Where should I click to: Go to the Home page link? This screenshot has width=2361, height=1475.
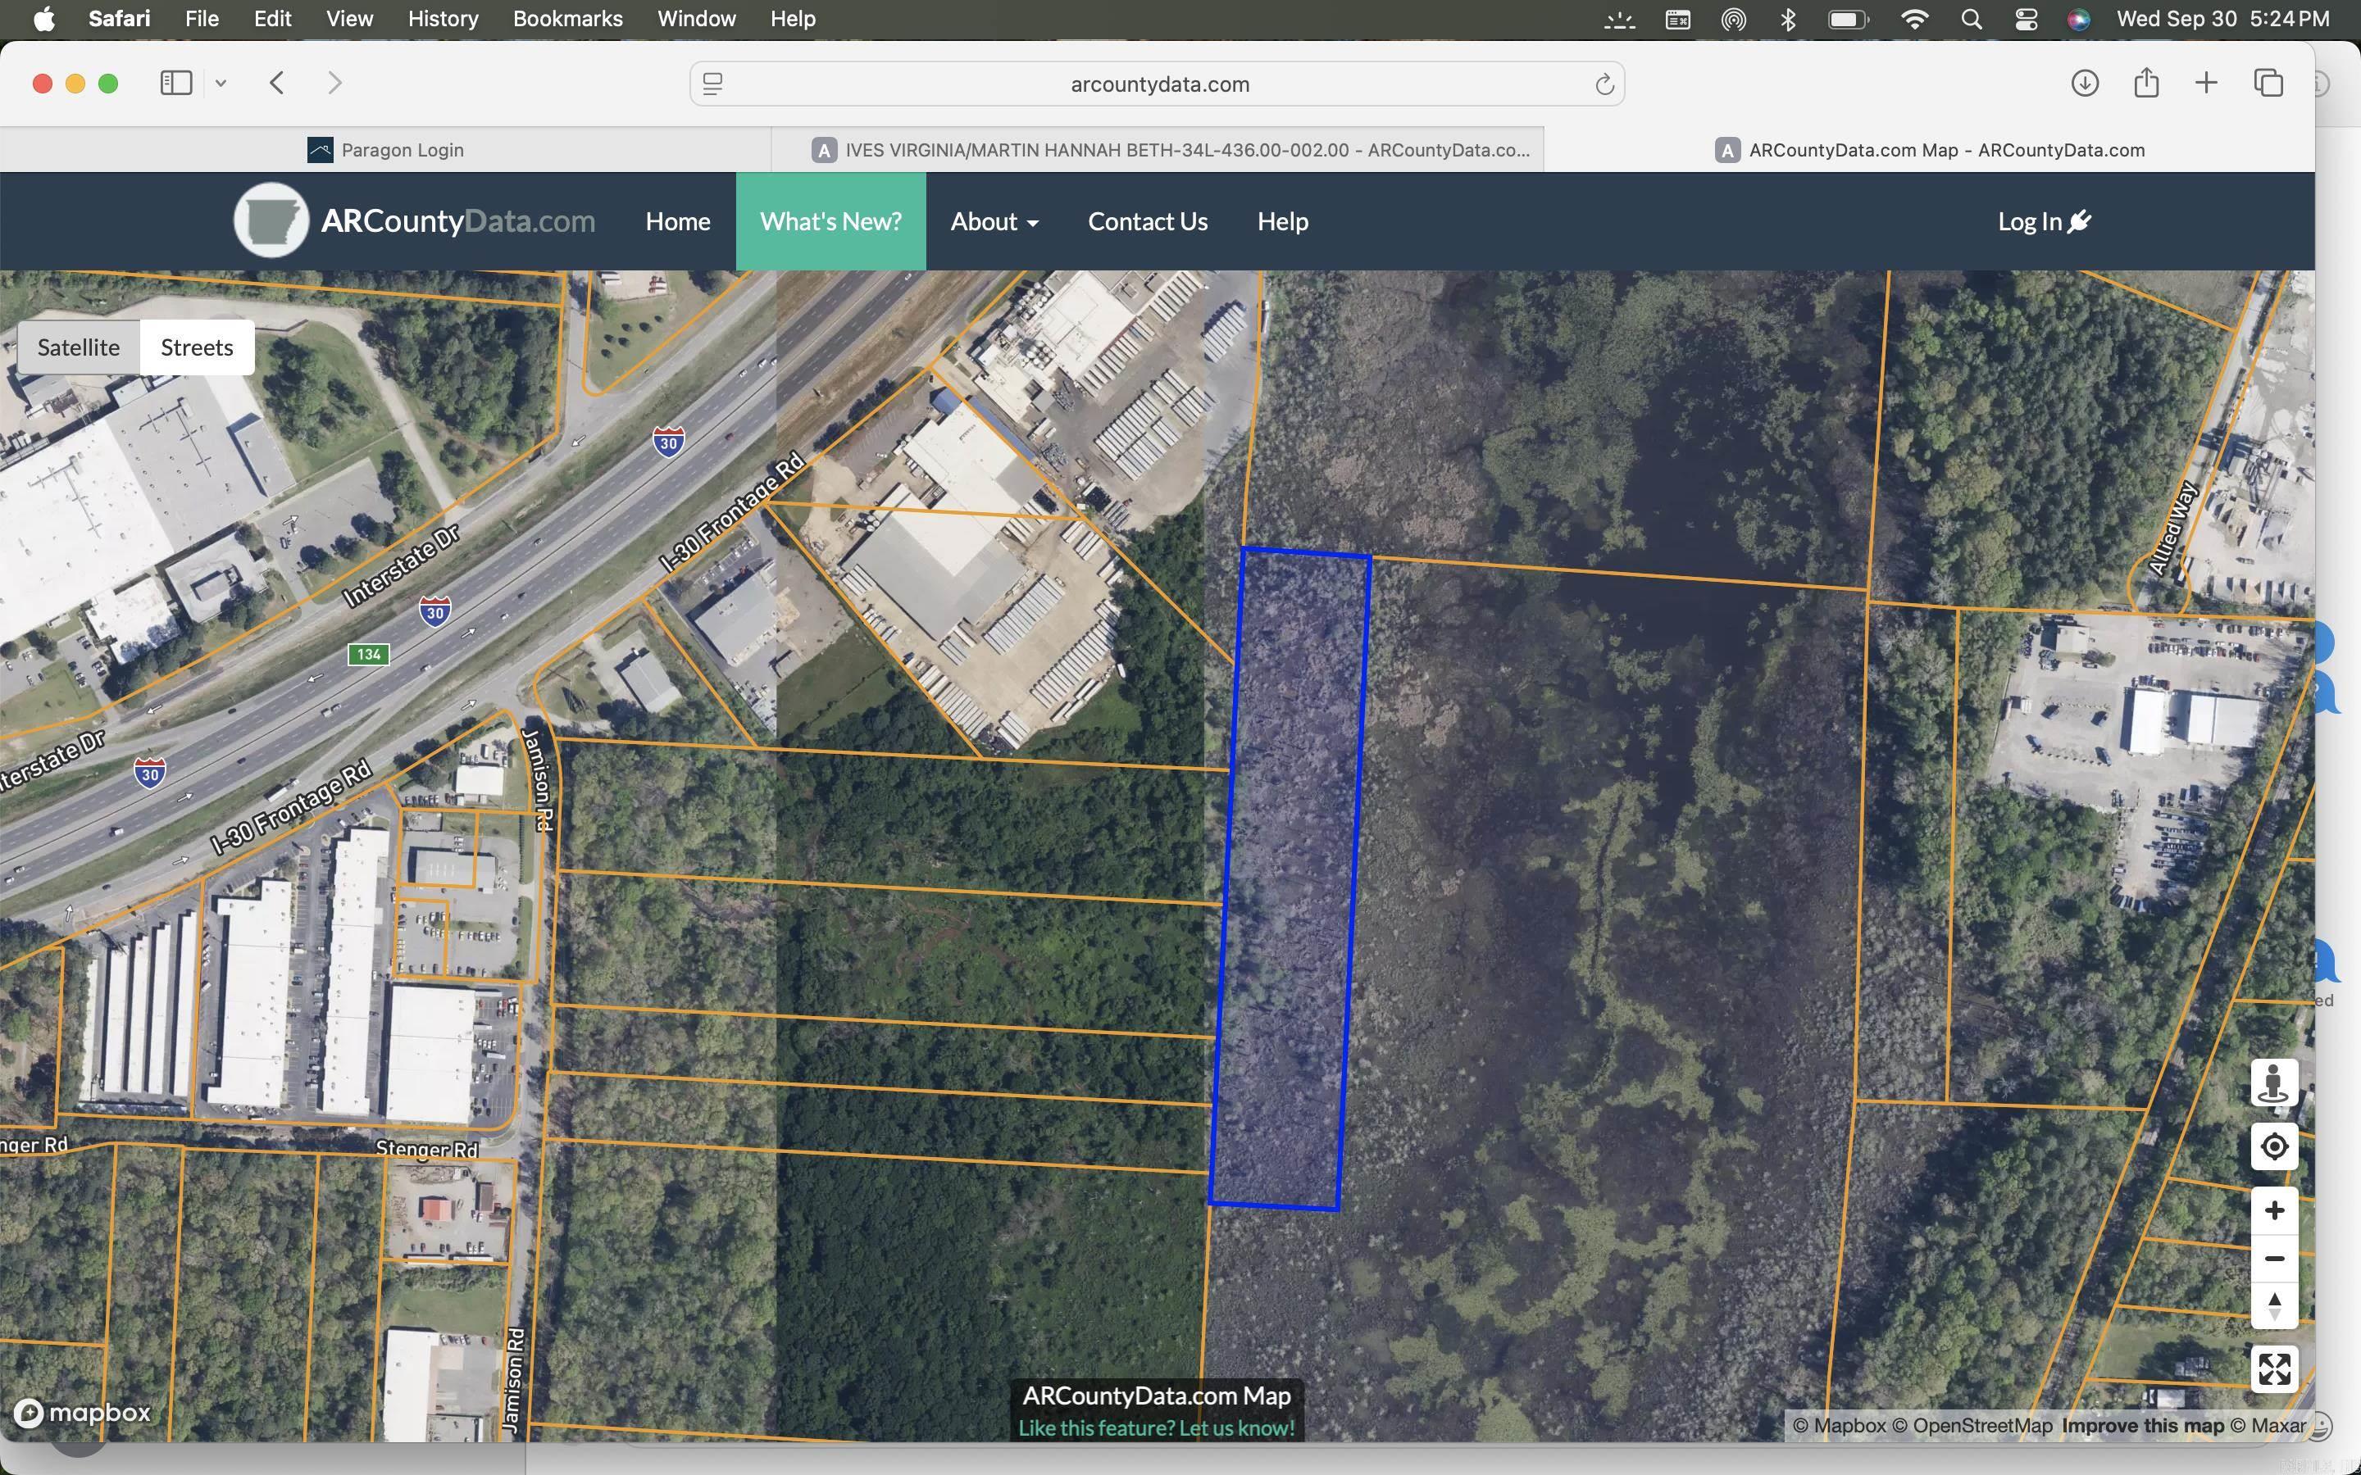pos(677,221)
